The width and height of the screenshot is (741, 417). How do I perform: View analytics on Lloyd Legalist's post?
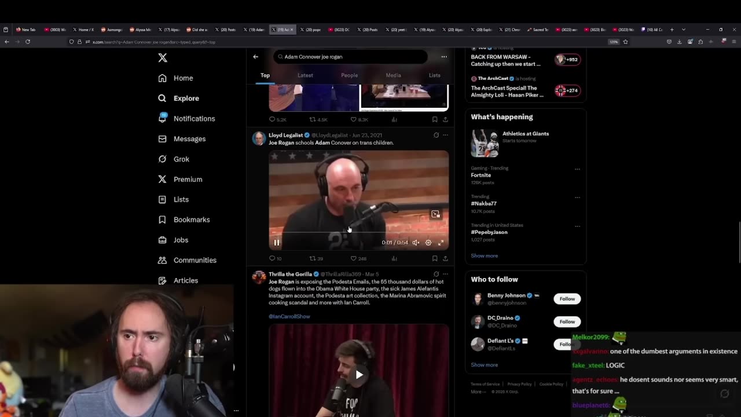point(394,258)
